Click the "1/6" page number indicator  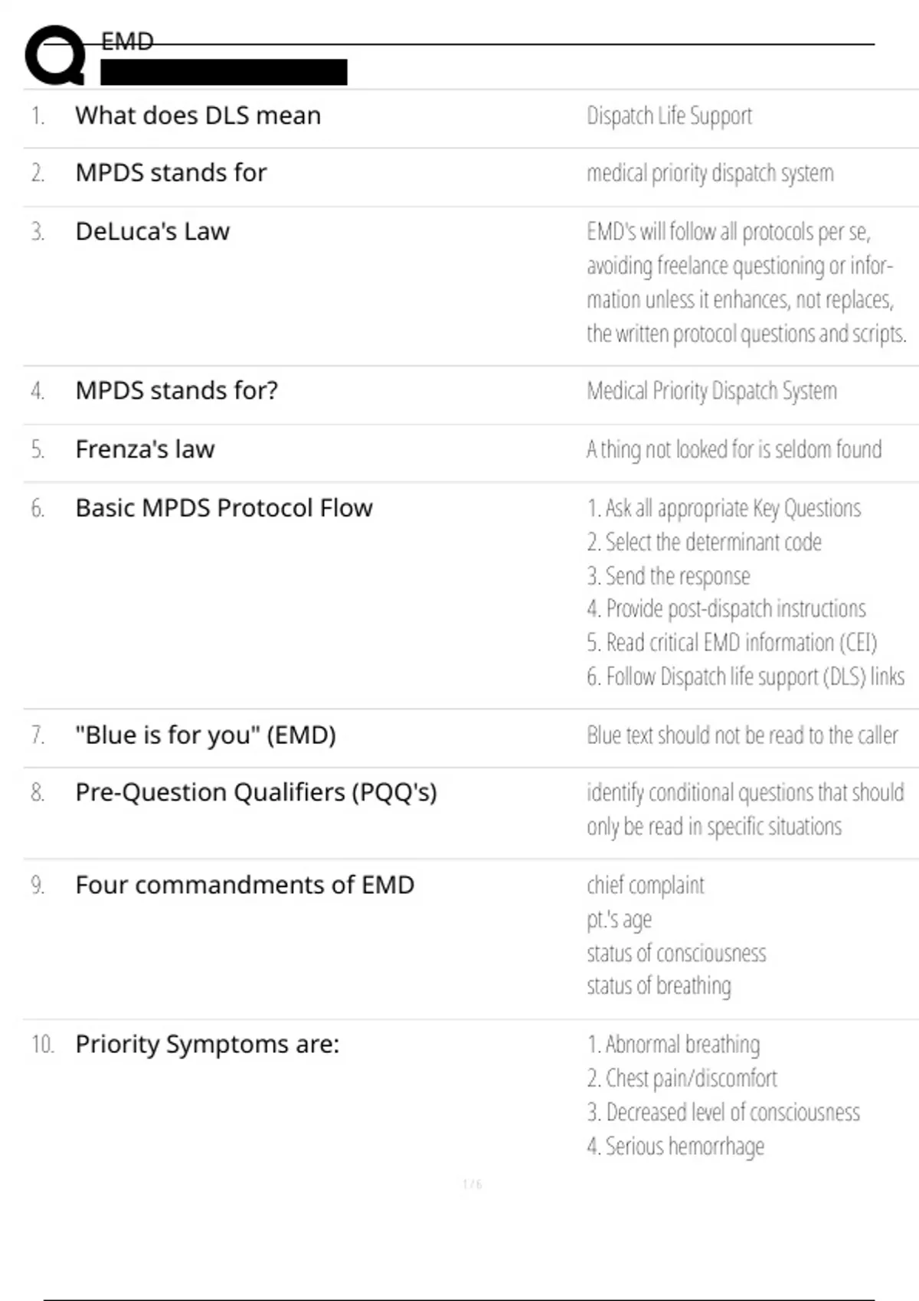point(472,1184)
